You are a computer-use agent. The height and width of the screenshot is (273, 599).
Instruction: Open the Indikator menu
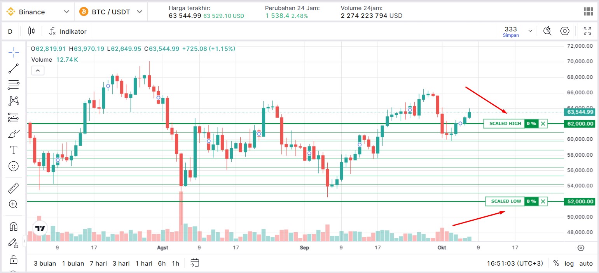point(68,31)
